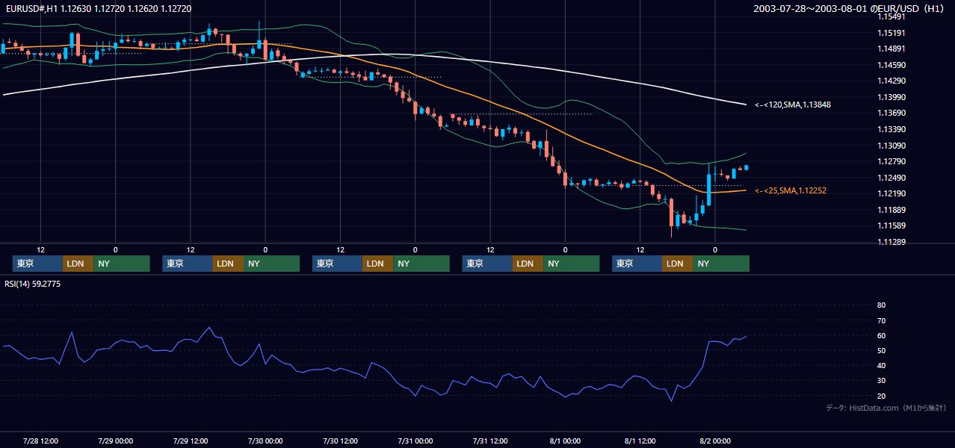Choose the NY session block for 7/31

pos(571,264)
